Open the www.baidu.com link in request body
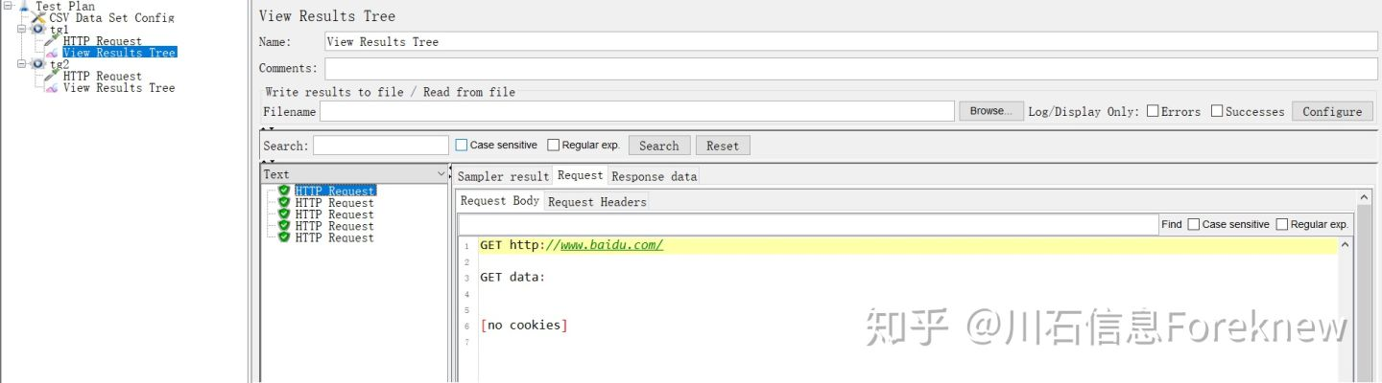Image resolution: width=1382 pixels, height=383 pixels. tap(611, 245)
